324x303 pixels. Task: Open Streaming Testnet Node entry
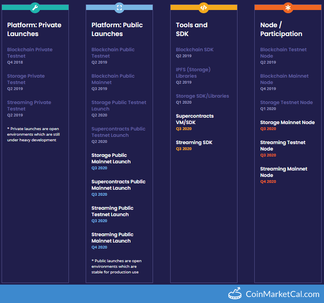coord(283,146)
